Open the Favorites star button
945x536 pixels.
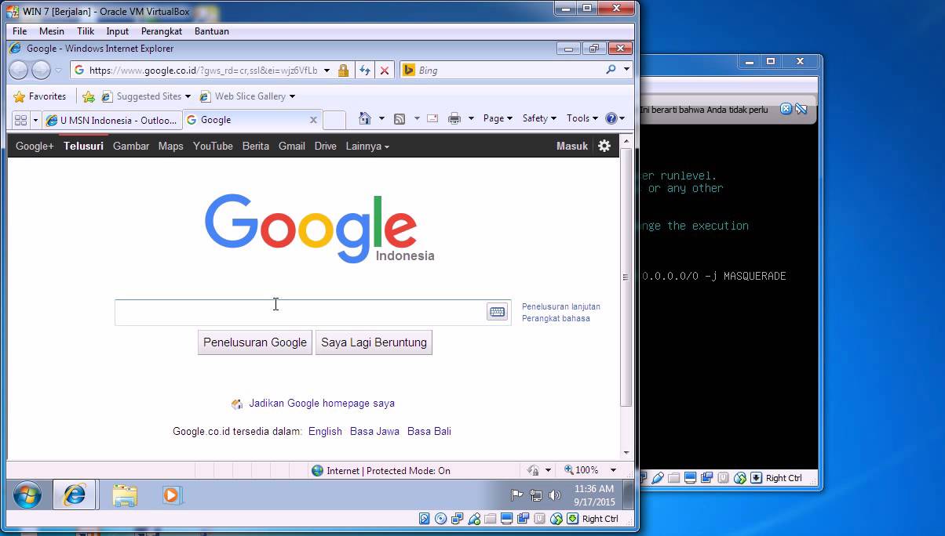(40, 96)
